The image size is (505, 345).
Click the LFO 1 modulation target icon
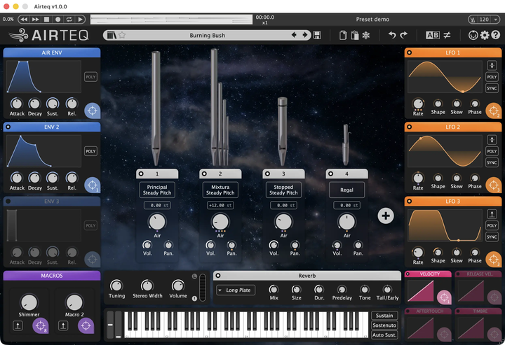pyautogui.click(x=493, y=111)
